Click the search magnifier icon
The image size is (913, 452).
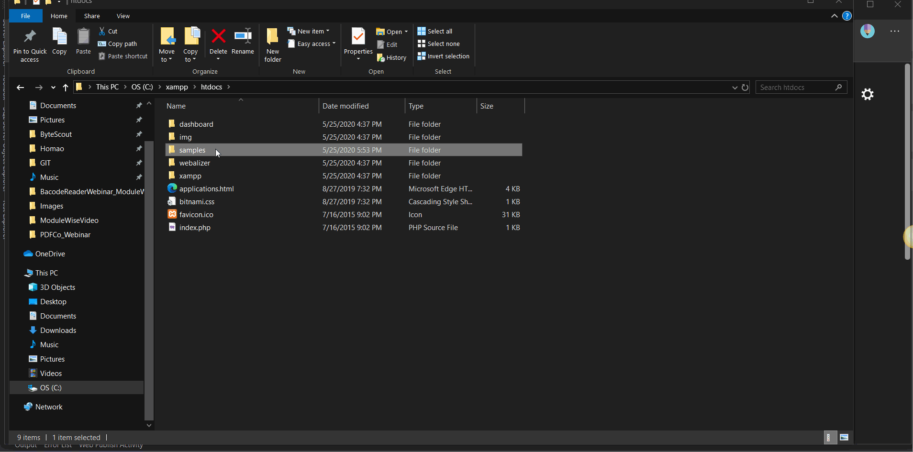click(x=838, y=87)
